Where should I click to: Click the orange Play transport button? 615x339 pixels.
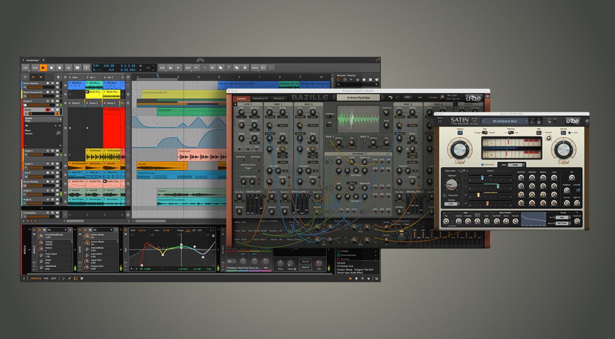pyautogui.click(x=43, y=68)
